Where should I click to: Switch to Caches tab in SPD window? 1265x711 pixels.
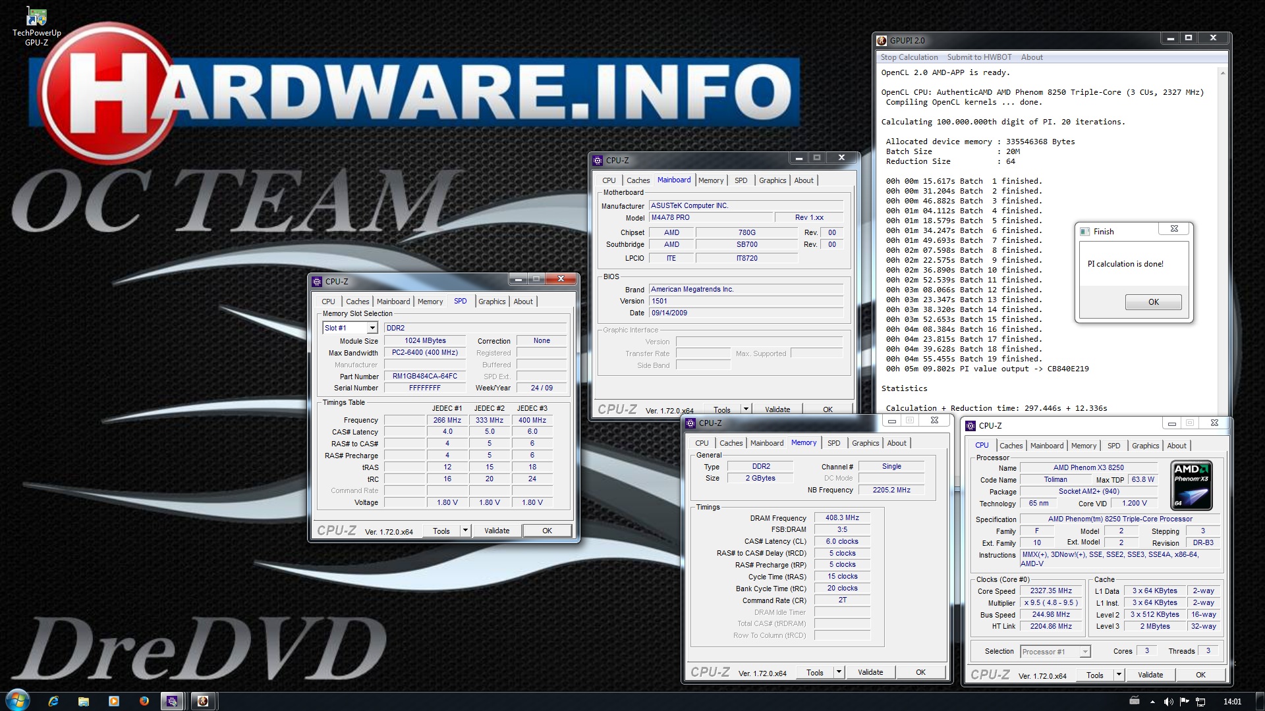pos(357,302)
